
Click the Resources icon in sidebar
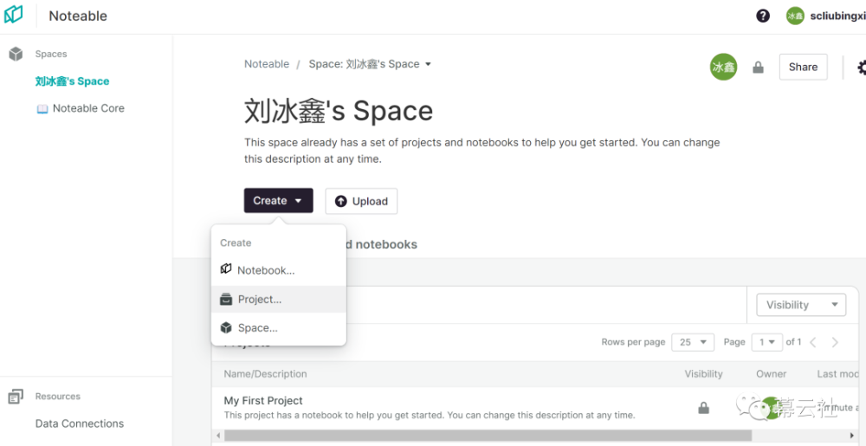pos(16,397)
